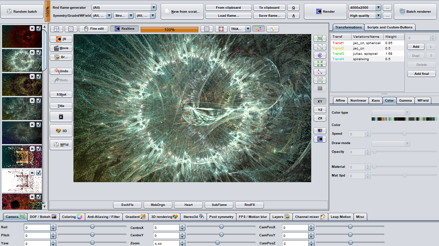Open the Rnd flame-generator dropdown
This screenshot has width=439, height=246.
click(153, 7)
